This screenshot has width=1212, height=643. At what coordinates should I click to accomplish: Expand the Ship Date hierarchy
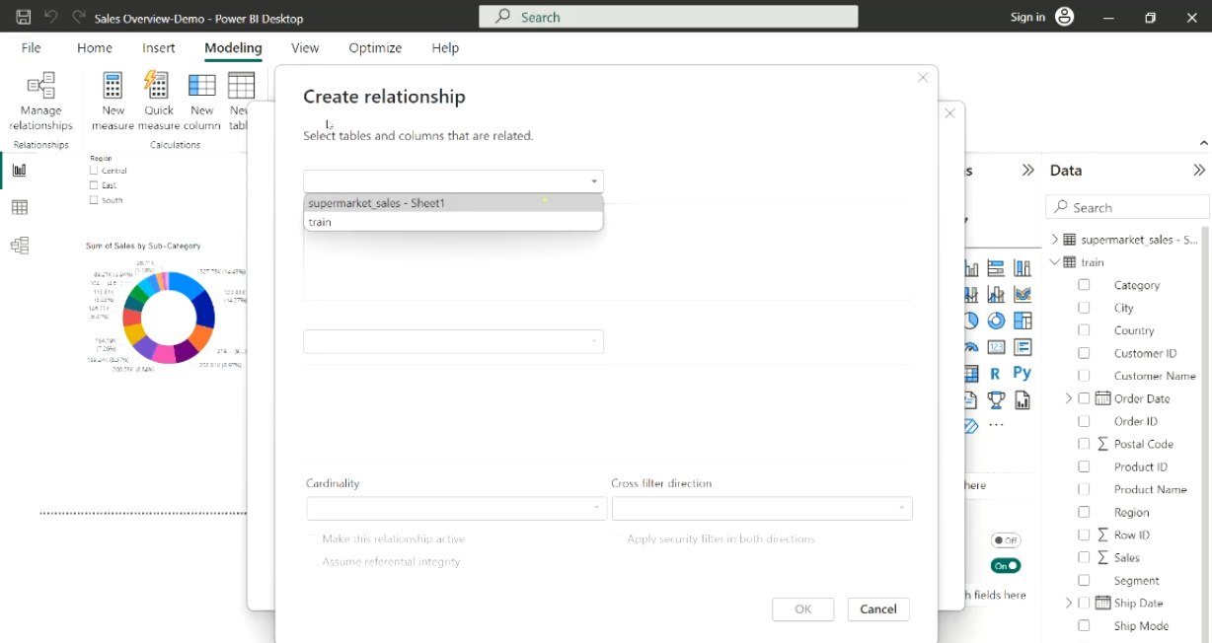pos(1068,603)
